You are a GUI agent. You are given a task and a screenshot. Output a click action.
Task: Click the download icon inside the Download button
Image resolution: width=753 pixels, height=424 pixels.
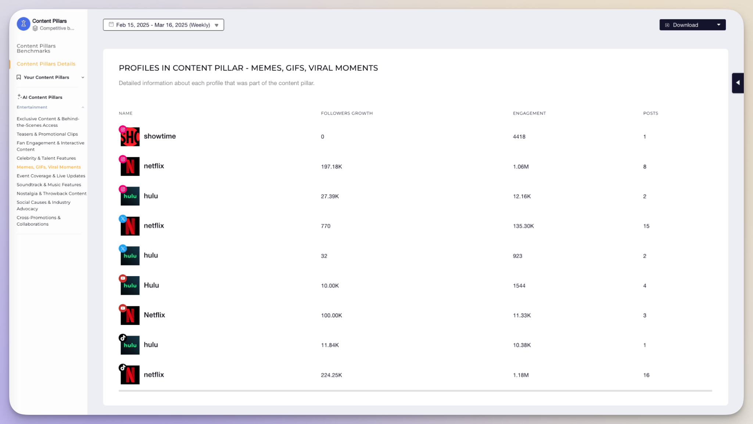click(667, 25)
